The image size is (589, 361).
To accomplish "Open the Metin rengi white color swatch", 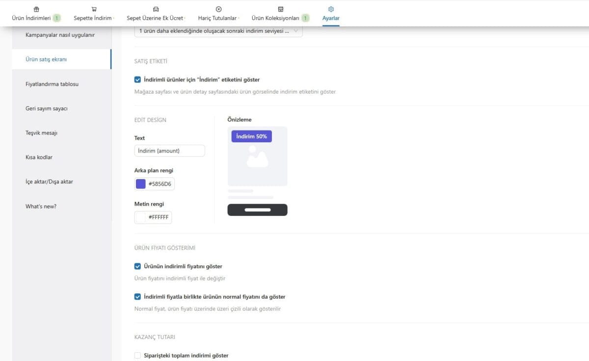I will (141, 217).
